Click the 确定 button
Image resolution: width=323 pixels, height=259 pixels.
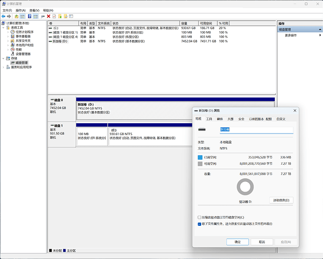pyautogui.click(x=237, y=242)
